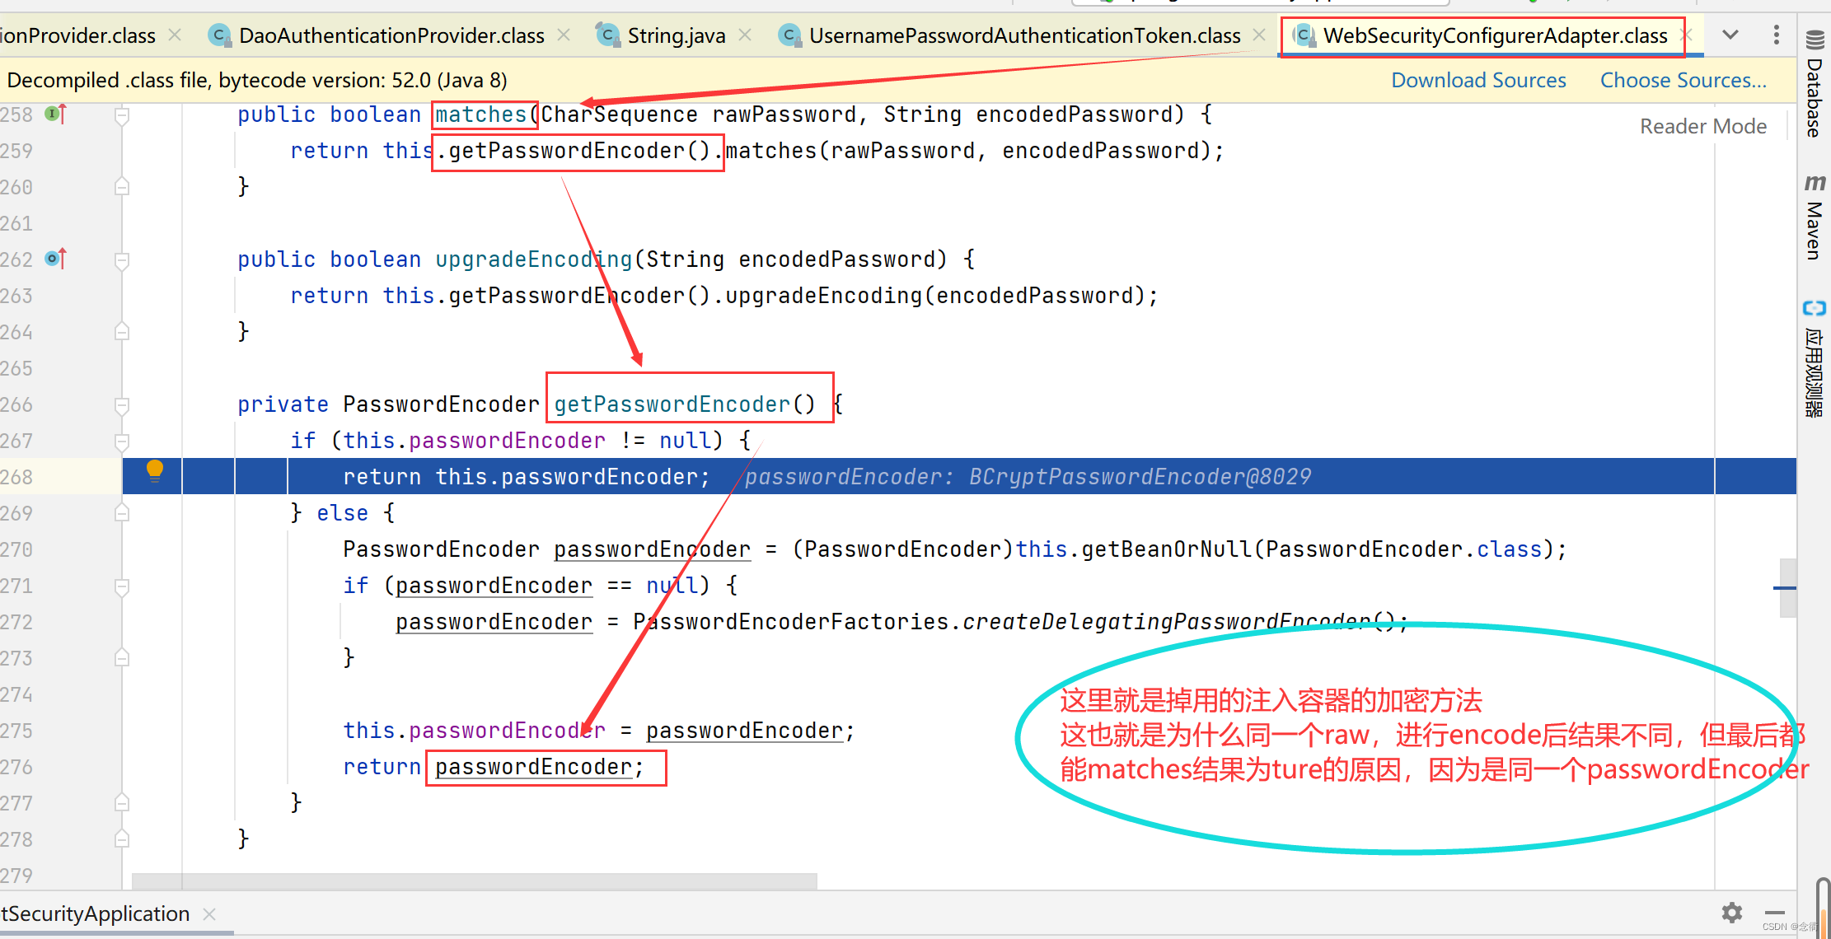This screenshot has width=1831, height=939.
Task: Fold the else block at line 269
Action: point(122,513)
